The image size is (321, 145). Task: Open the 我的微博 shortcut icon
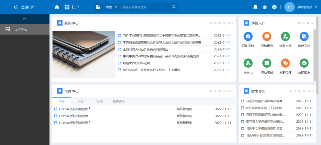(x=285, y=63)
